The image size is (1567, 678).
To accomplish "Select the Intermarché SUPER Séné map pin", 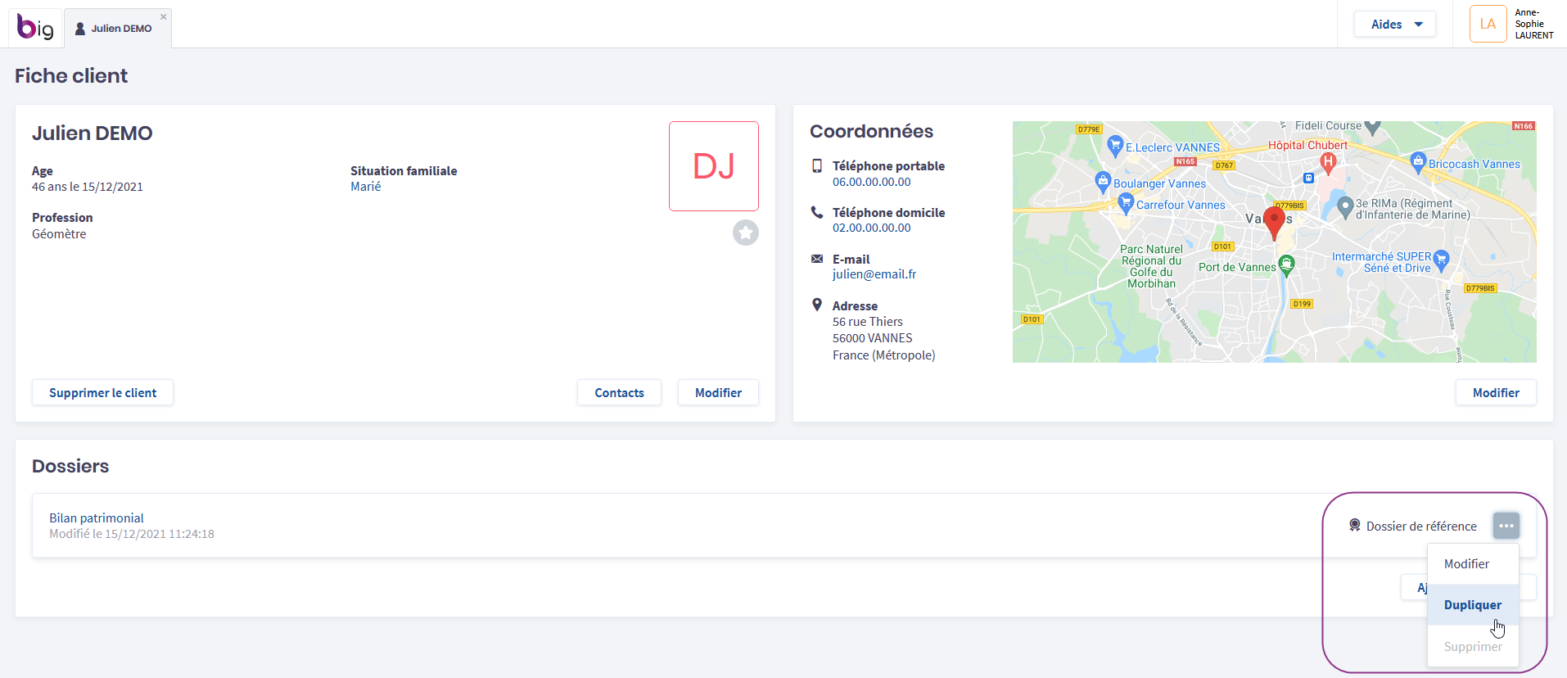I will pos(1442,261).
